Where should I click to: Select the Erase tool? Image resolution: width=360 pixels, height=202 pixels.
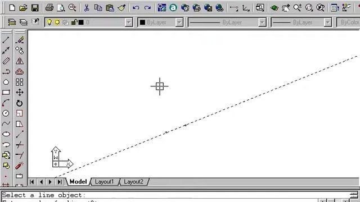20,40
